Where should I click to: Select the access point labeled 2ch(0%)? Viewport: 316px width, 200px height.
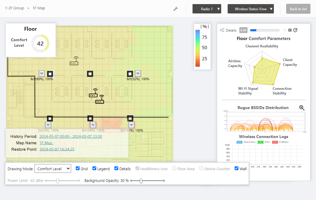[48, 125]
